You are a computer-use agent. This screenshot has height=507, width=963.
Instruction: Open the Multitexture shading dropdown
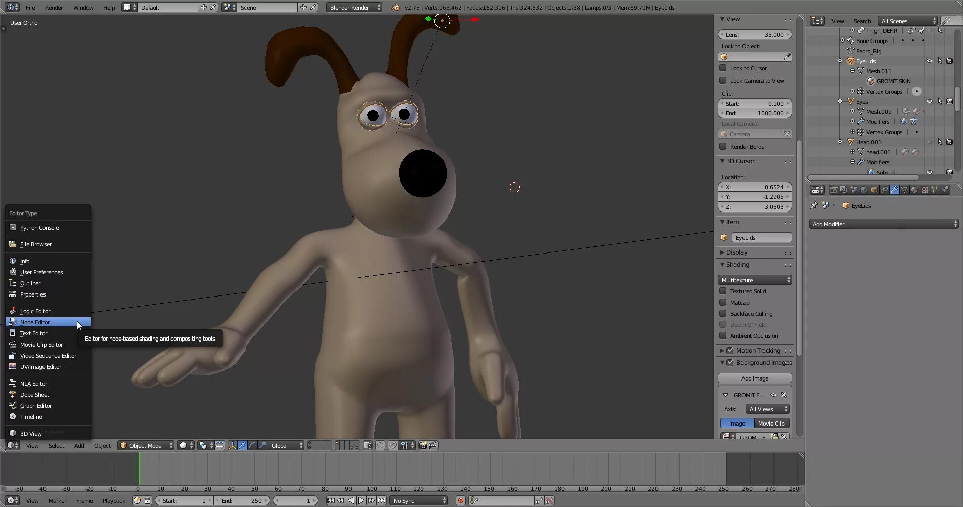755,280
